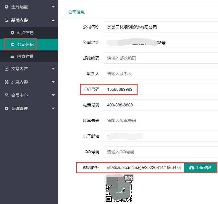Open 站点信息 in the sidebar

(25, 33)
